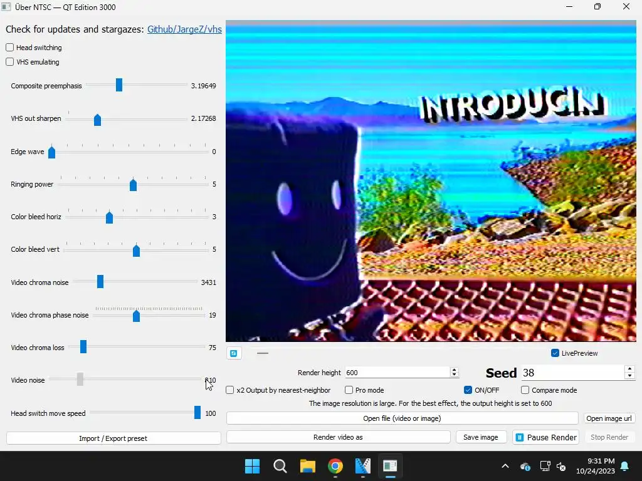Viewport: 642px width, 481px height.
Task: Click the Composite preemphasis value 3.19649
Action: [204, 86]
